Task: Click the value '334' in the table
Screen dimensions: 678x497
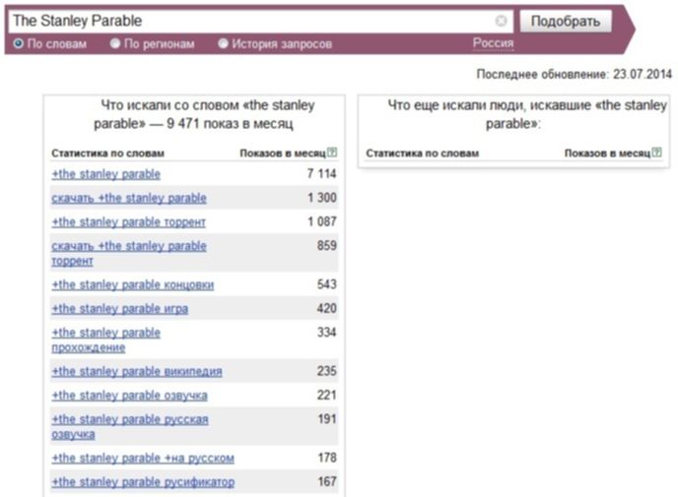Action: [327, 332]
